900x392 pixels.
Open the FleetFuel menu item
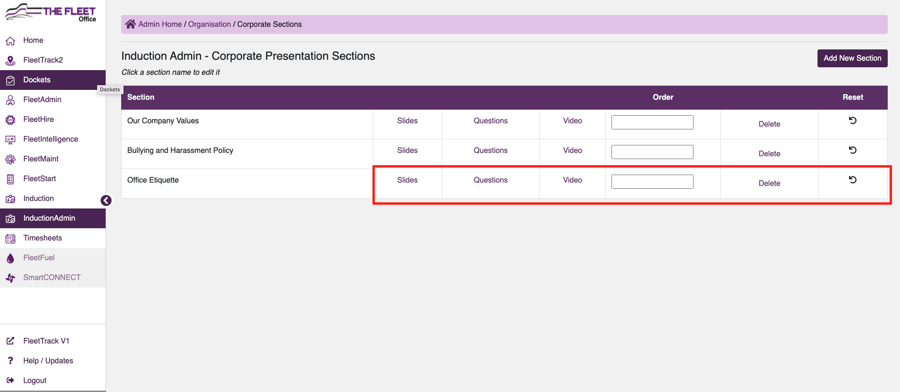point(53,258)
